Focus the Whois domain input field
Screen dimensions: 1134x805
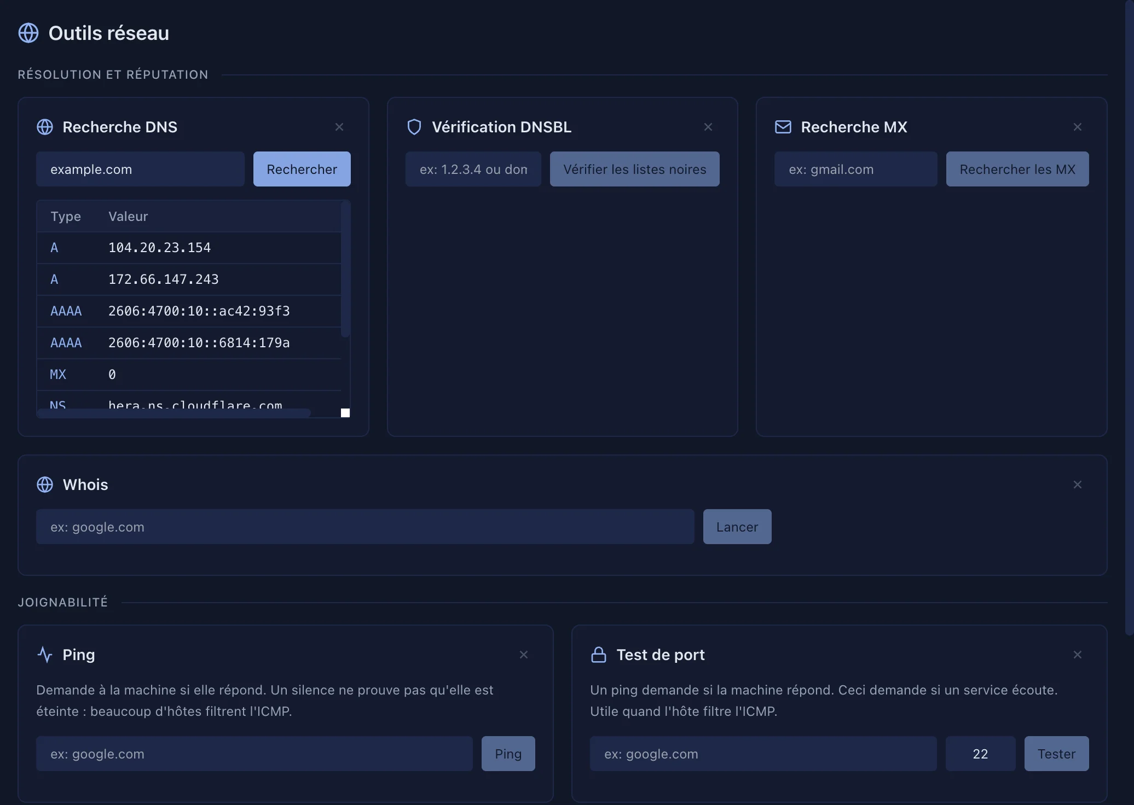[x=365, y=527]
